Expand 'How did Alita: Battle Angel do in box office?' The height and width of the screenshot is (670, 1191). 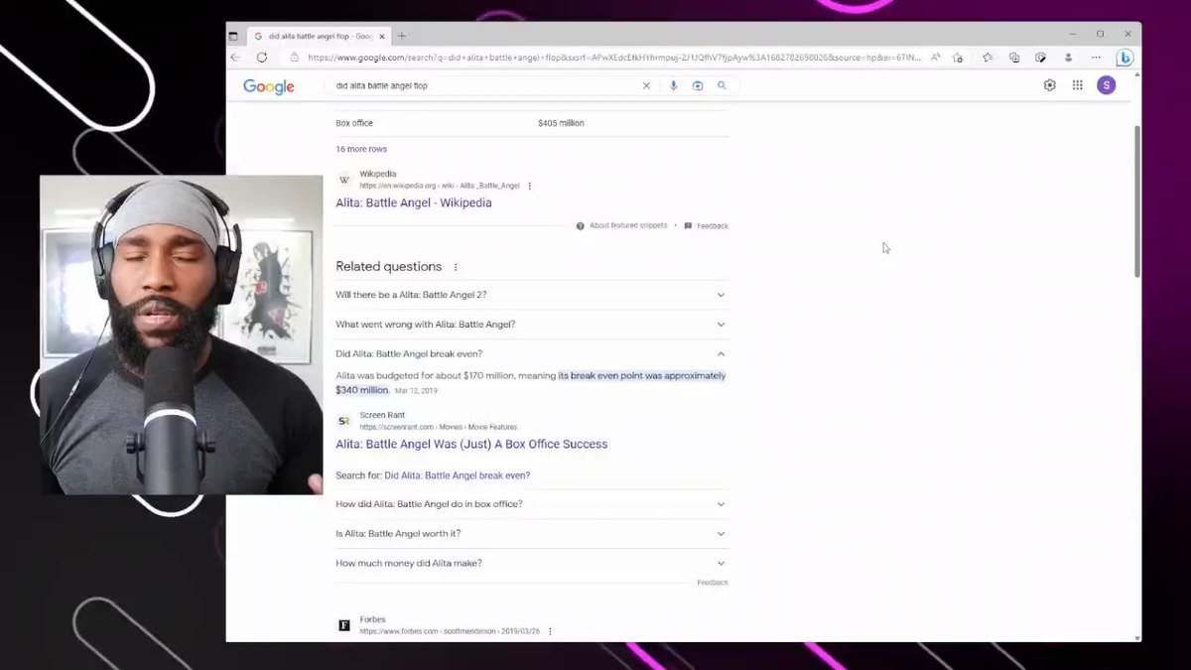531,504
